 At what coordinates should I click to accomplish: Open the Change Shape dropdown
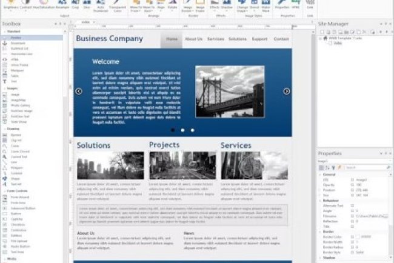[x=242, y=5]
